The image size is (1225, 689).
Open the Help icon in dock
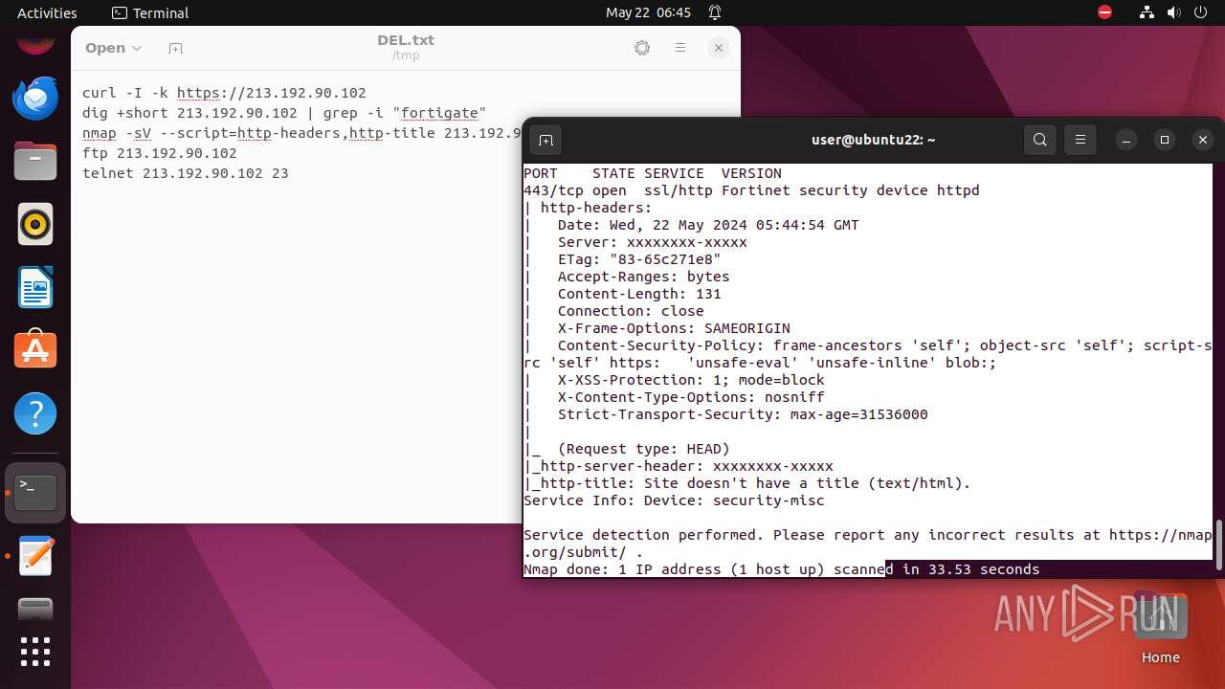35,414
